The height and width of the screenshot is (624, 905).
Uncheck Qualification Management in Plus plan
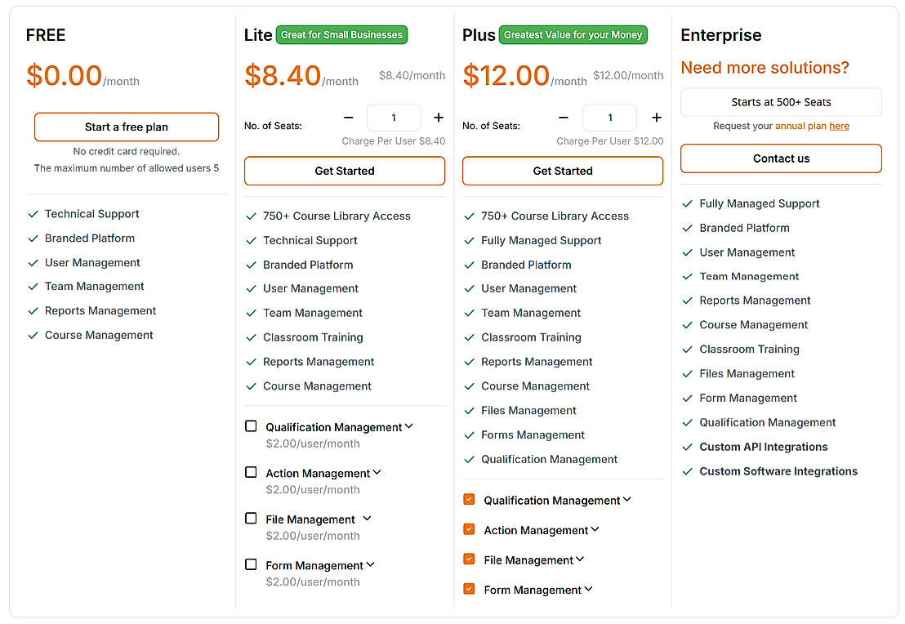click(469, 499)
